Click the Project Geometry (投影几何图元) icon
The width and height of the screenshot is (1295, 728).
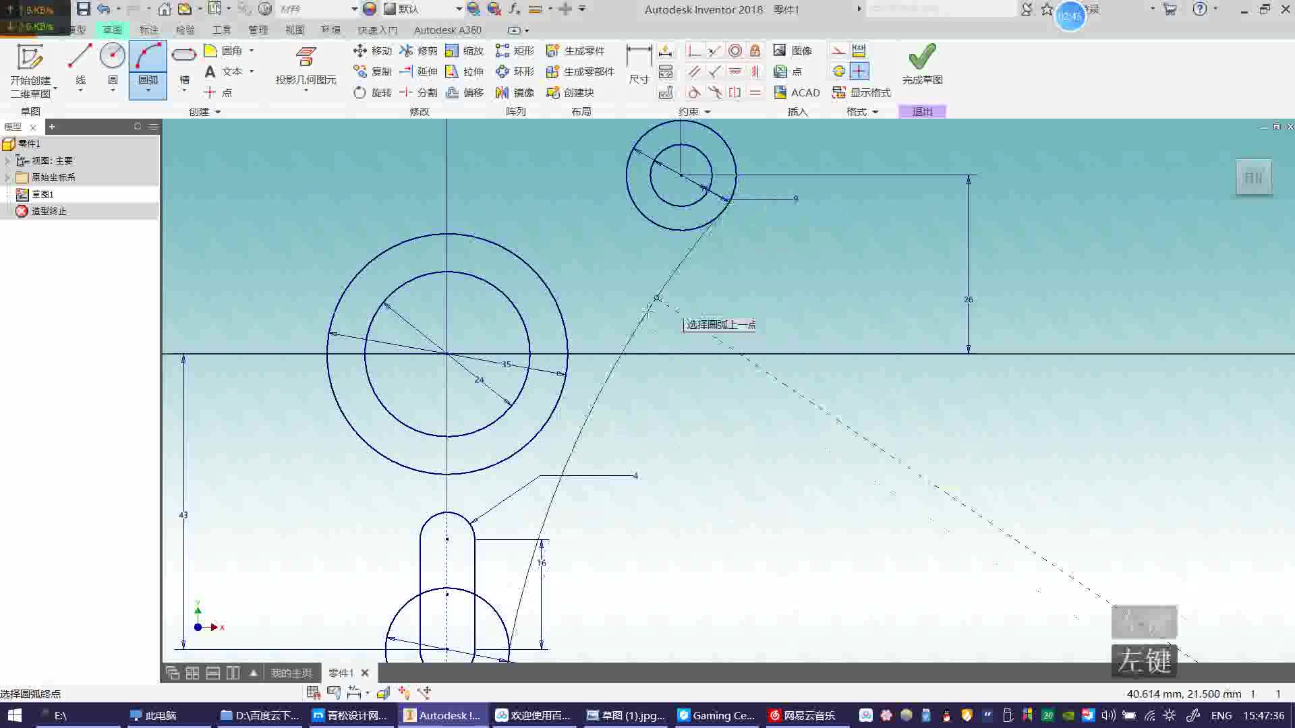pos(306,58)
